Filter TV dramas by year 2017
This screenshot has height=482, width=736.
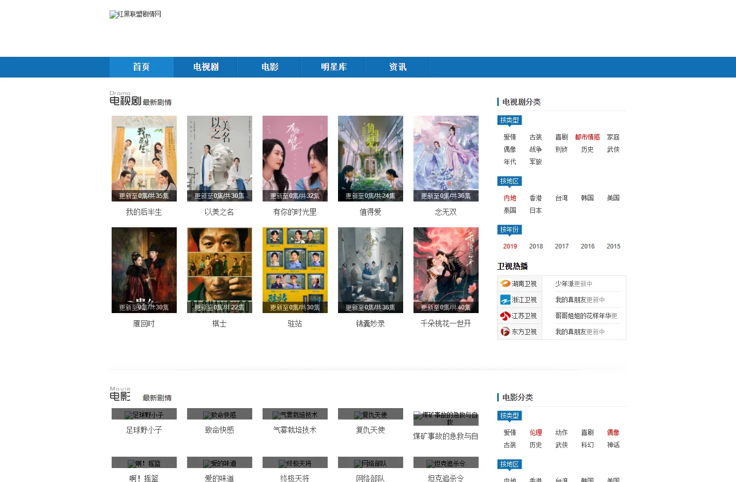(x=562, y=246)
